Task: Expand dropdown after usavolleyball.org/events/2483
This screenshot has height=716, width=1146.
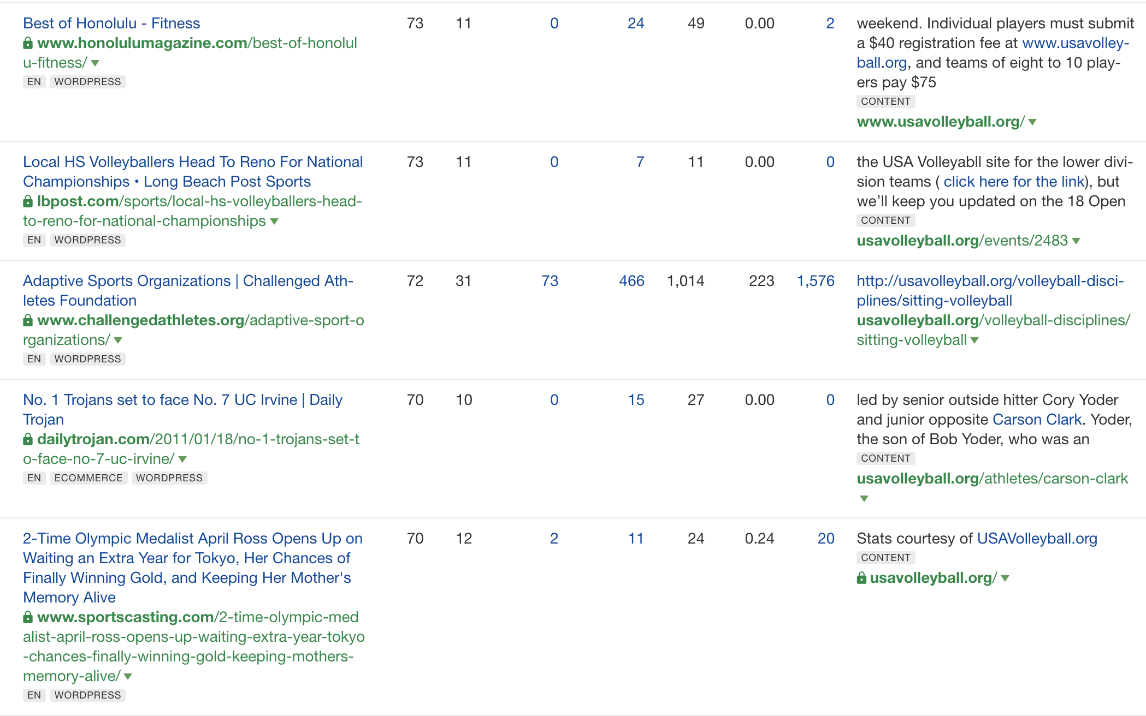Action: (1076, 241)
